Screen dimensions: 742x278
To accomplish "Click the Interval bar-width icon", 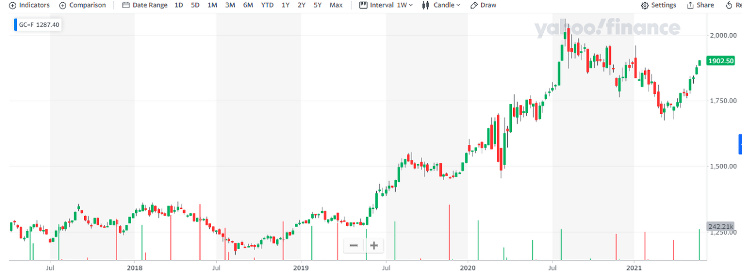I will point(363,5).
